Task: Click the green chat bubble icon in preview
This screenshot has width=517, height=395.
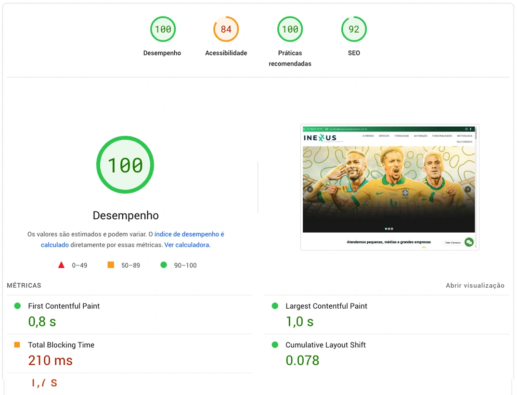Action: [x=469, y=242]
